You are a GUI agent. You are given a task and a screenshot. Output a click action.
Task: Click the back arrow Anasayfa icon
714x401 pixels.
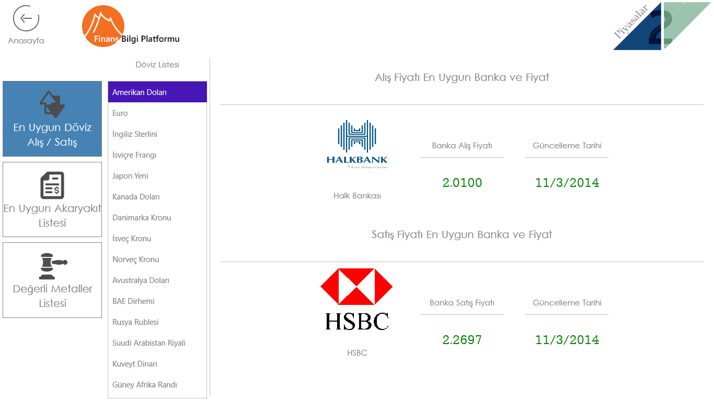[26, 18]
